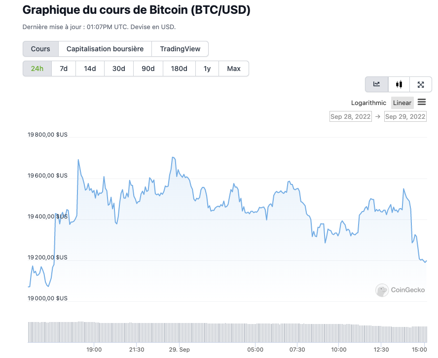
Task: Click the volume navigator bar
Action: click(227, 332)
